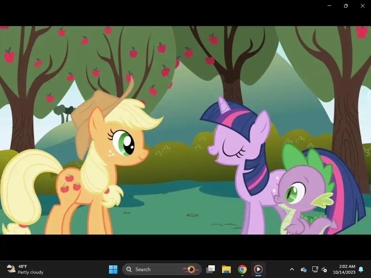Select the Media Player taskbar icon
This screenshot has width=371, height=278.
tap(258, 269)
